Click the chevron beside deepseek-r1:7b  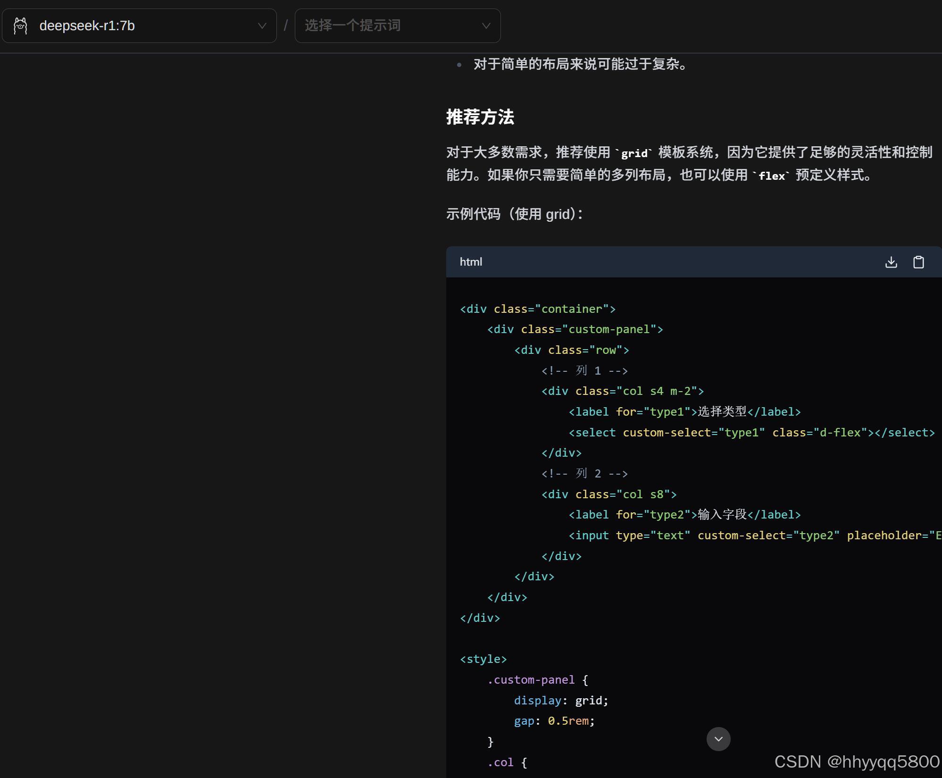pyautogui.click(x=262, y=26)
